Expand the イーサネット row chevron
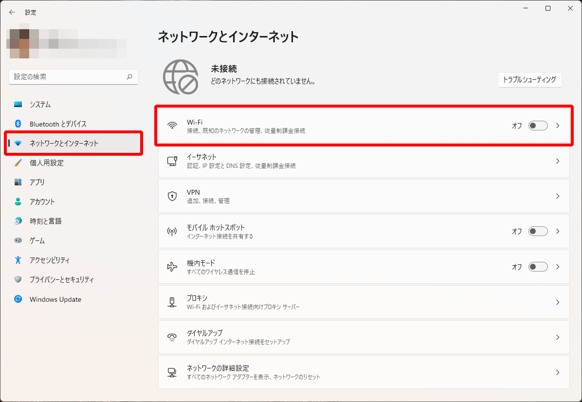 (x=558, y=161)
